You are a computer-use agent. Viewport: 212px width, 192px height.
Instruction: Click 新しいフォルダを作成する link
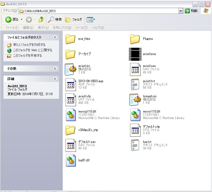(x=29, y=45)
